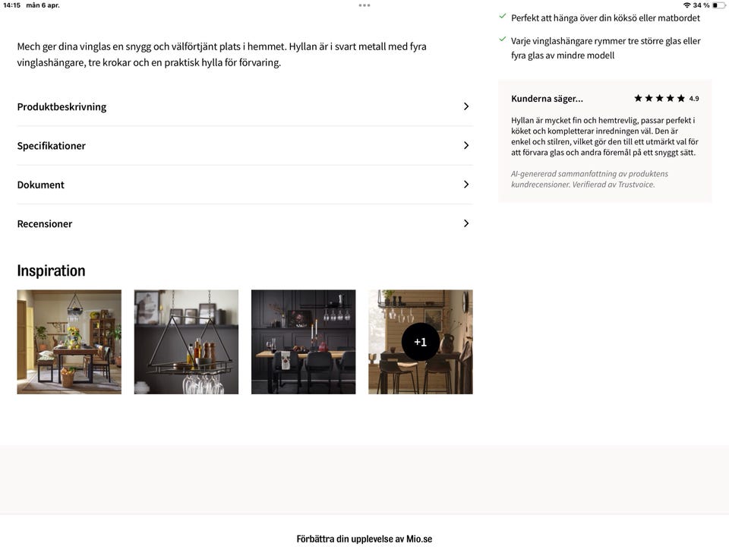The image size is (729, 547).
Task: Tap the fifth star next to 4.9
Action: pyautogui.click(x=680, y=98)
